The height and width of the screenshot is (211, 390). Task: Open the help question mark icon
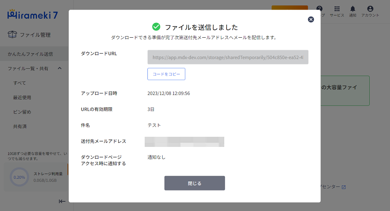[320, 9]
